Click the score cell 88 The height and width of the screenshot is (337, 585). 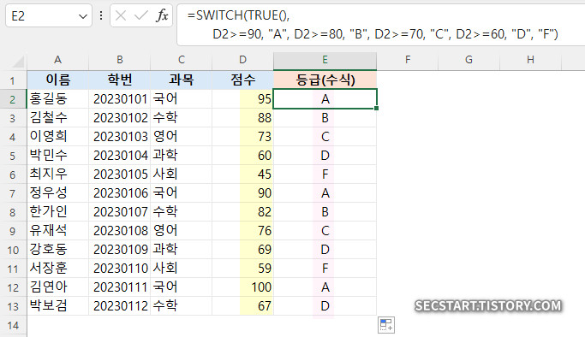243,118
